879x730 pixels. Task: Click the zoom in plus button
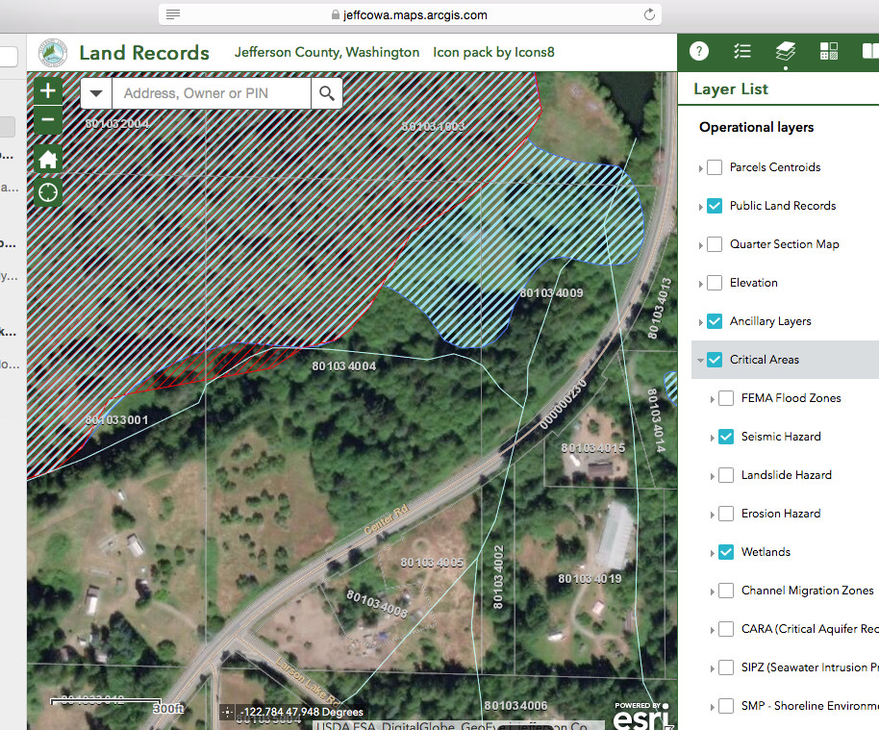(x=48, y=91)
